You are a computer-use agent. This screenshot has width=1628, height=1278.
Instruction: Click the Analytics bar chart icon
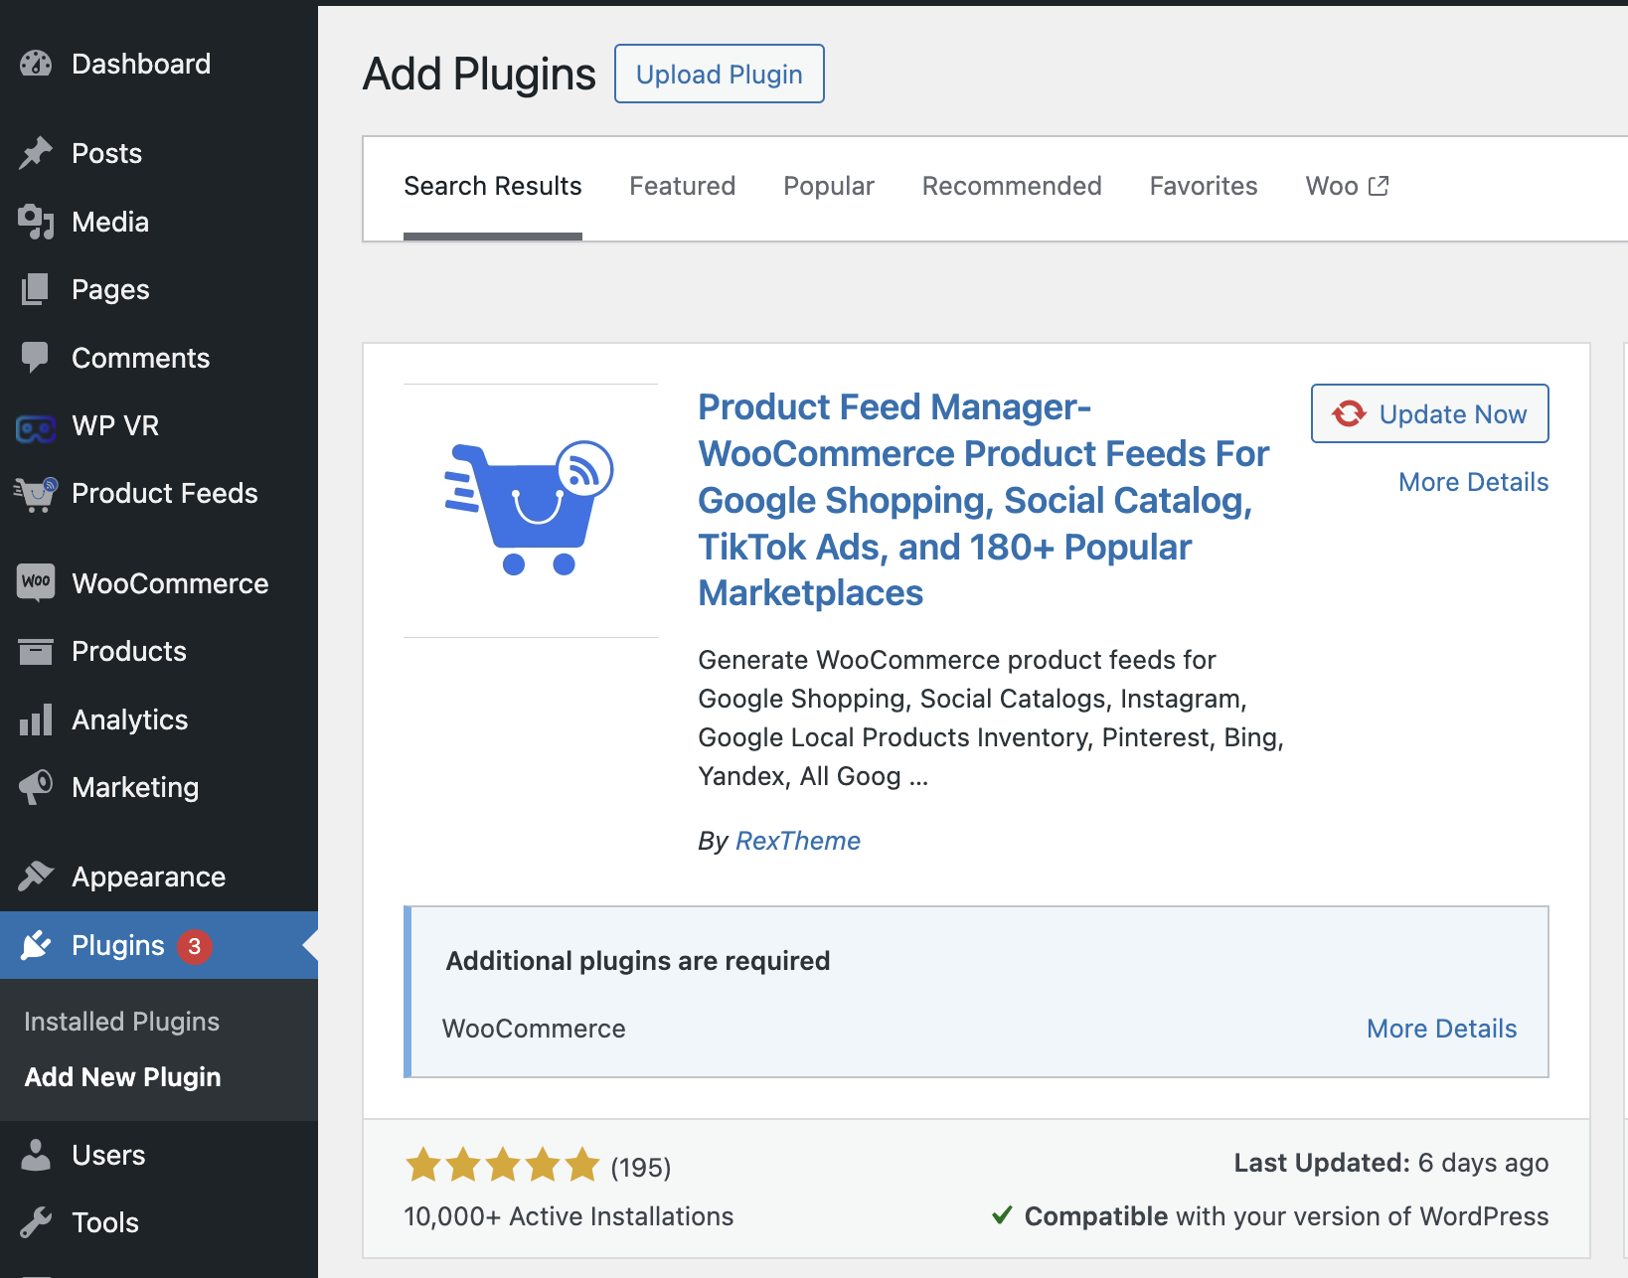36,719
